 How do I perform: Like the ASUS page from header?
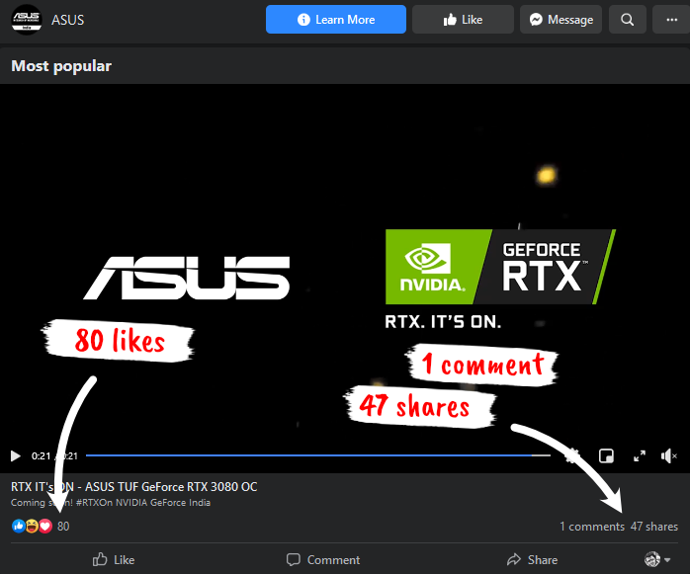463,20
